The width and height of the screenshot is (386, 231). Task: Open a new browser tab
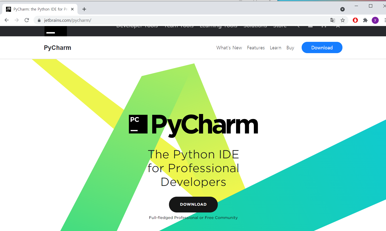84,9
